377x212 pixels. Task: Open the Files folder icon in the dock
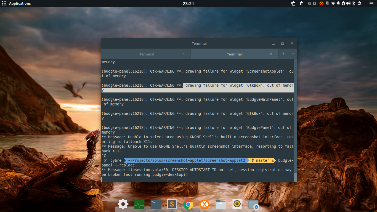point(221,205)
